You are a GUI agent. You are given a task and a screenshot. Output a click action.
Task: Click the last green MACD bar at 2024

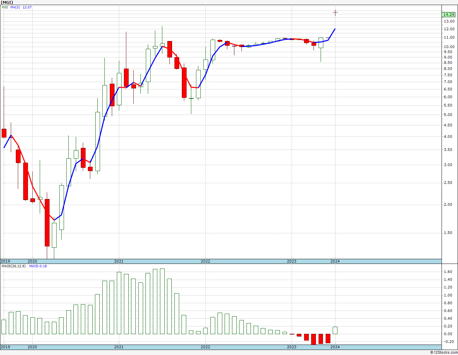point(335,330)
